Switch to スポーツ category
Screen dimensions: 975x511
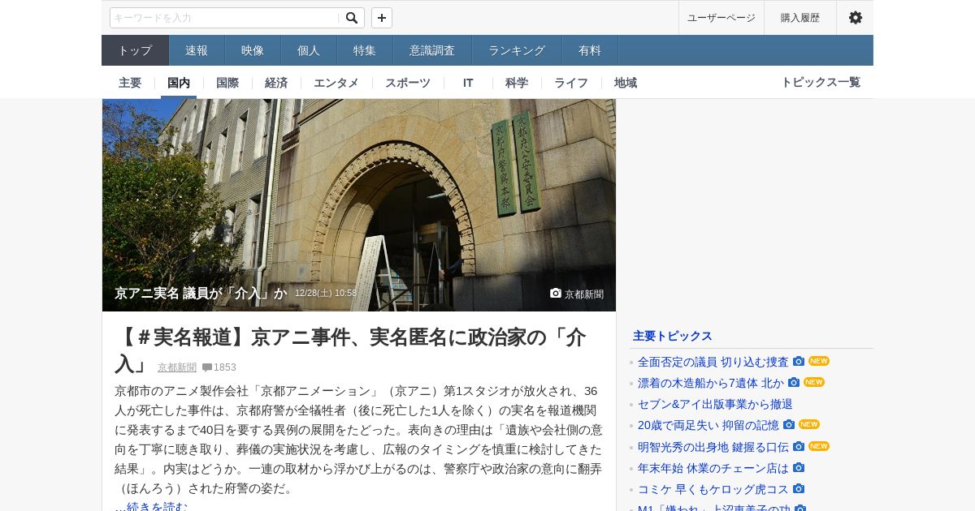click(408, 83)
